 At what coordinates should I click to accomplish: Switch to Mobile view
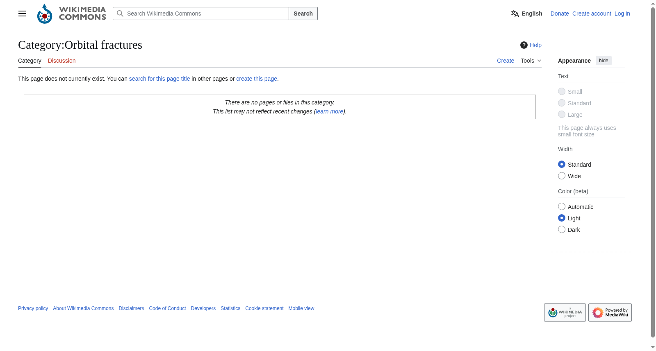[301, 308]
